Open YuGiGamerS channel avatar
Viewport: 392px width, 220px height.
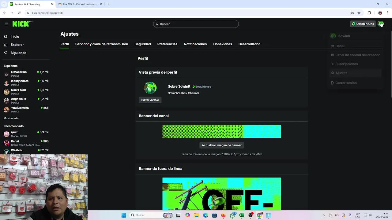tap(6, 109)
